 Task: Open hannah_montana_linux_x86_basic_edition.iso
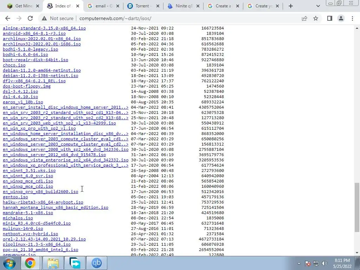(x=56, y=207)
